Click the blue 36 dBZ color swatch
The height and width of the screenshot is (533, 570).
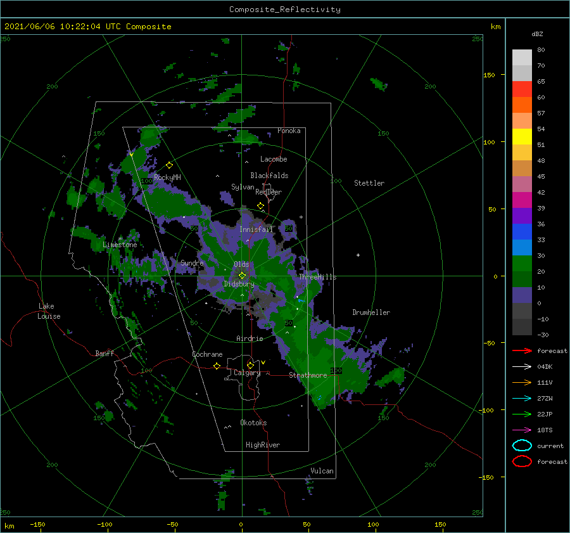coord(522,231)
